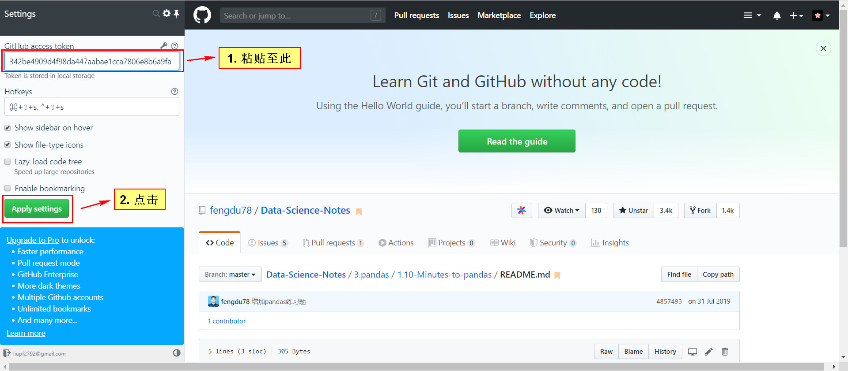Click the pencil edit file icon
Screen dimensions: 848x371
click(708, 352)
